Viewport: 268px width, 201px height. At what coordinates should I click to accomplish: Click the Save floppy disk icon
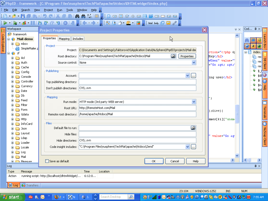click(23, 16)
